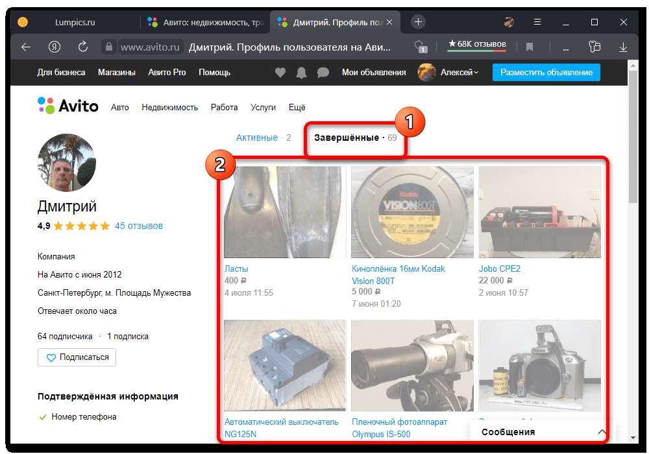Click the Avito logo

[68, 106]
